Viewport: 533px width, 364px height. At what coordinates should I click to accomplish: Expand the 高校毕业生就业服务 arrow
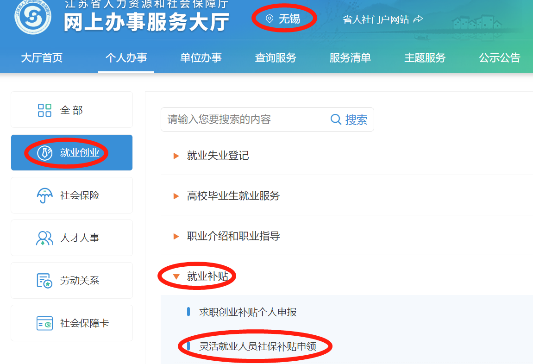click(x=176, y=196)
